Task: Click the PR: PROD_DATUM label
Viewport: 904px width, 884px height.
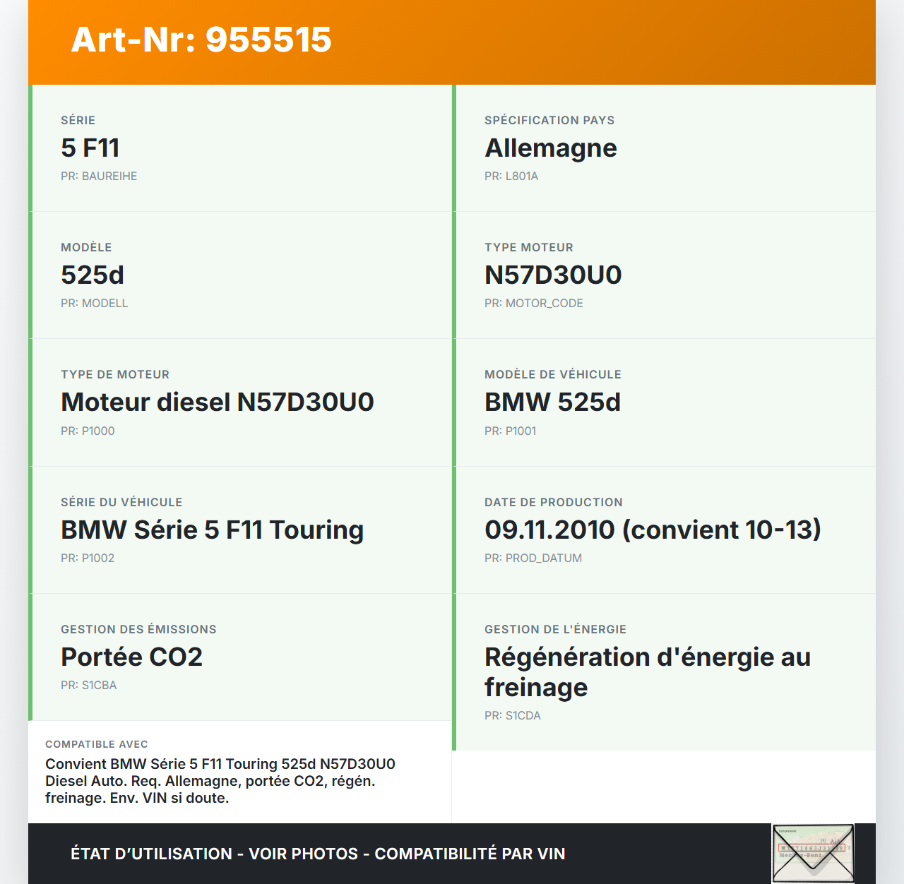Action: [x=533, y=559]
